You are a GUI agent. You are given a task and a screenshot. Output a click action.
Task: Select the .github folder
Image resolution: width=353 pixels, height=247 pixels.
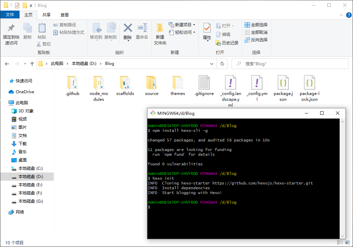pos(73,86)
